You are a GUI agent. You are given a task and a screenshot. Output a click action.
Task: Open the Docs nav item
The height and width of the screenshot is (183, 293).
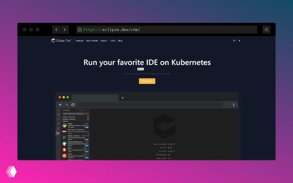pyautogui.click(x=113, y=41)
